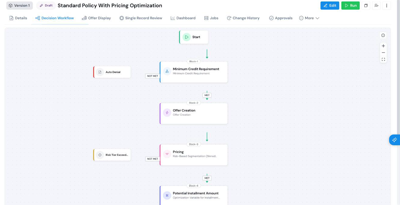Click MET label above Potential Installment Amount
Image resolution: width=400 pixels, height=205 pixels.
207,178
